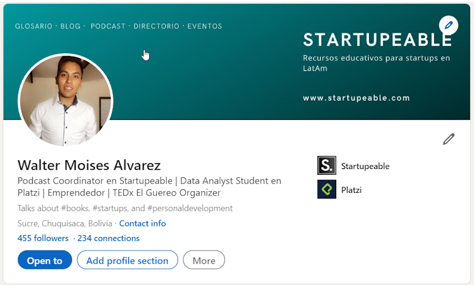474x285 pixels.
Task: Open the 234 connections list
Action: coord(108,238)
